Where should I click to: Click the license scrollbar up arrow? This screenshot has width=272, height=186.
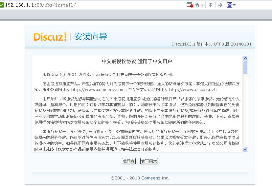245,58
